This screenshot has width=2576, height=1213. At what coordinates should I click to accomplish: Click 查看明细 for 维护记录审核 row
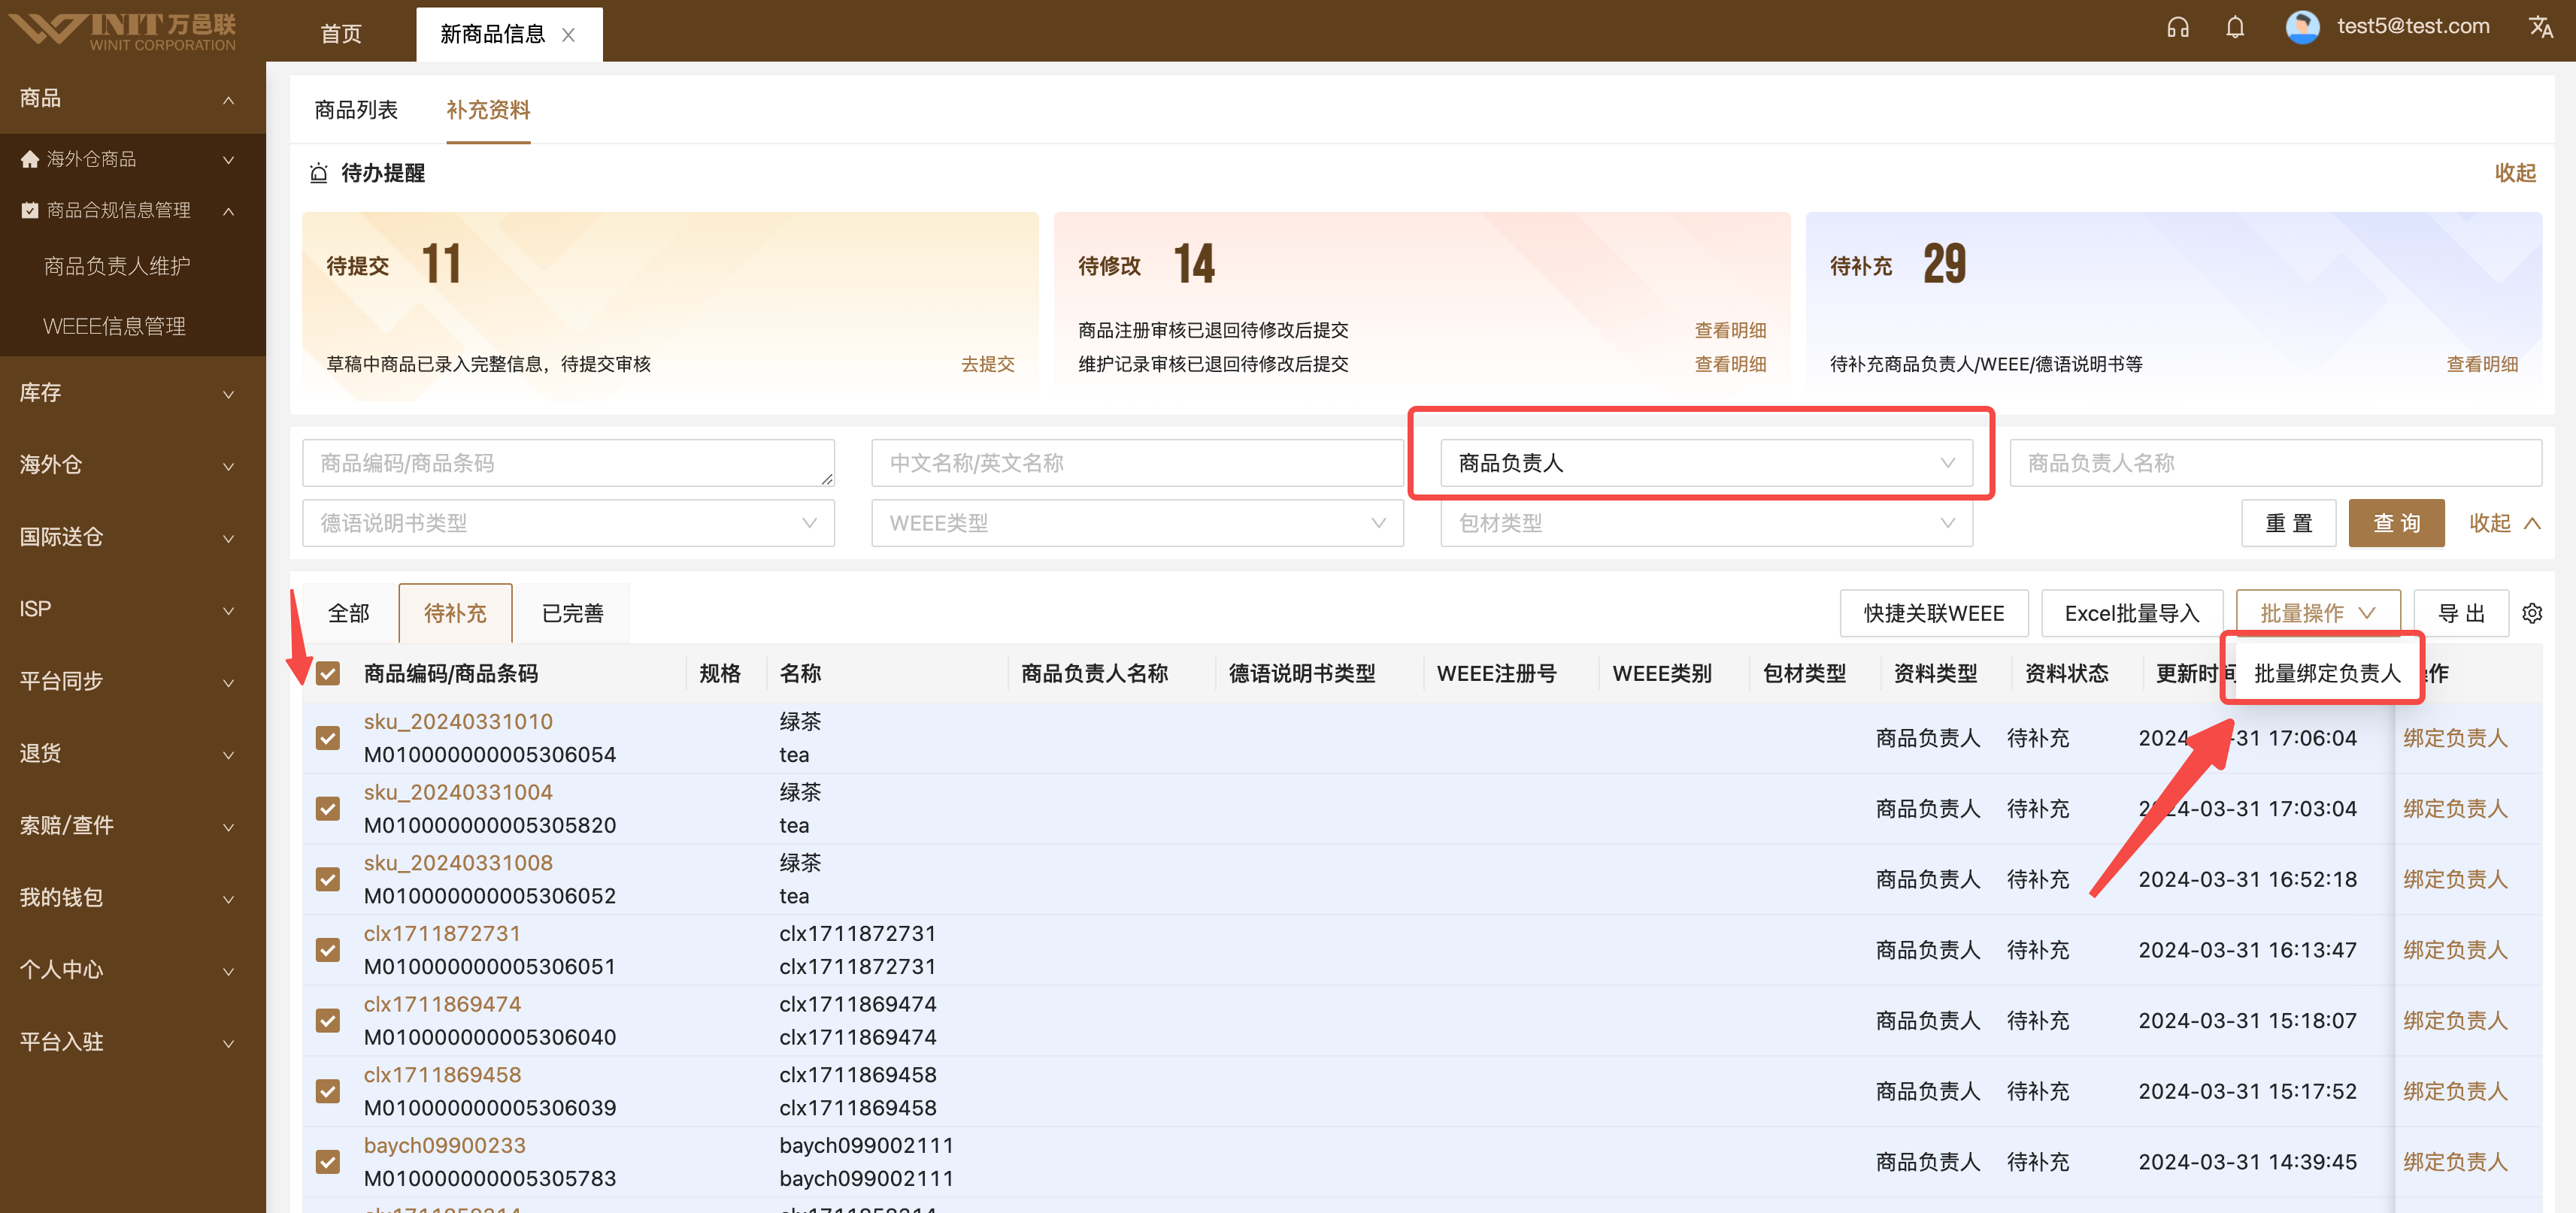tap(1730, 364)
